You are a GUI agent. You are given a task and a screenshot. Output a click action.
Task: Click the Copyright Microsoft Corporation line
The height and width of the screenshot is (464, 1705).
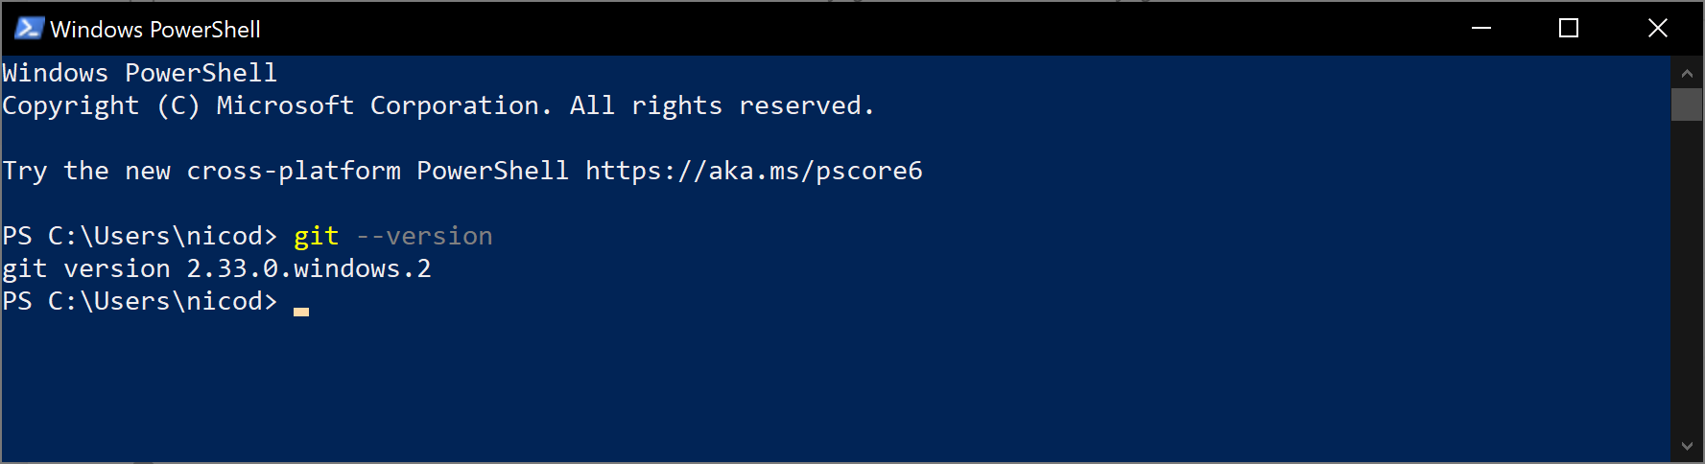pyautogui.click(x=438, y=105)
